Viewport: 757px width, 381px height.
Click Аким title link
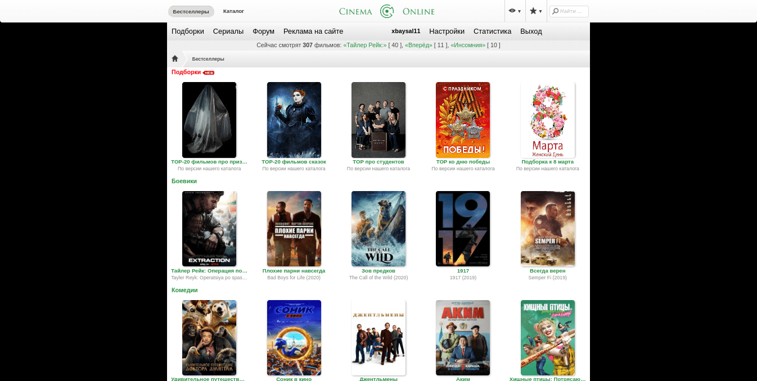[463, 379]
